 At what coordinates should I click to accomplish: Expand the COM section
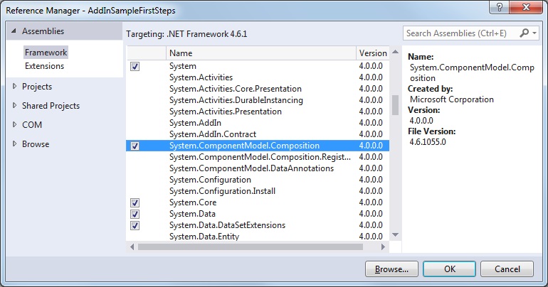(x=14, y=124)
